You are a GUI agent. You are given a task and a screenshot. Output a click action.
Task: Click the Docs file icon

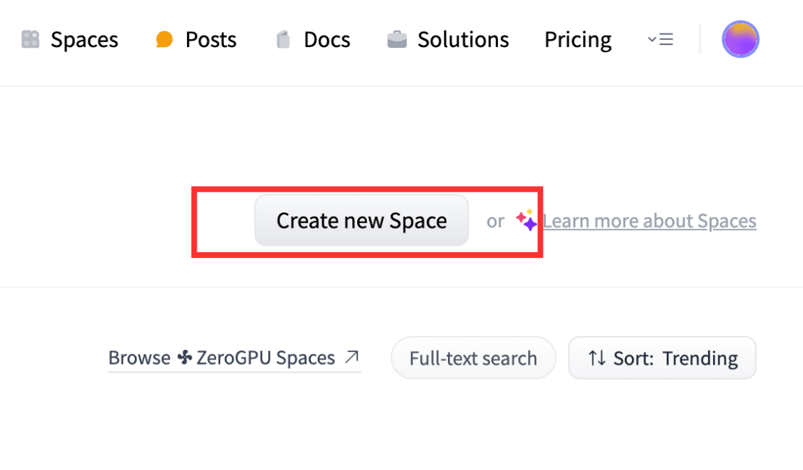click(x=283, y=40)
